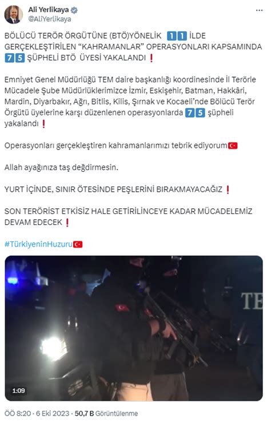Open the ÖÖ 8:20 timestamp link

[17, 413]
